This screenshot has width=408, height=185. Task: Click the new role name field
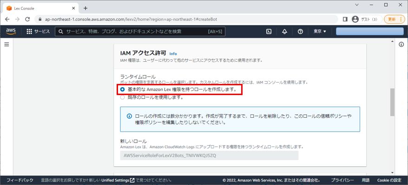[209, 155]
